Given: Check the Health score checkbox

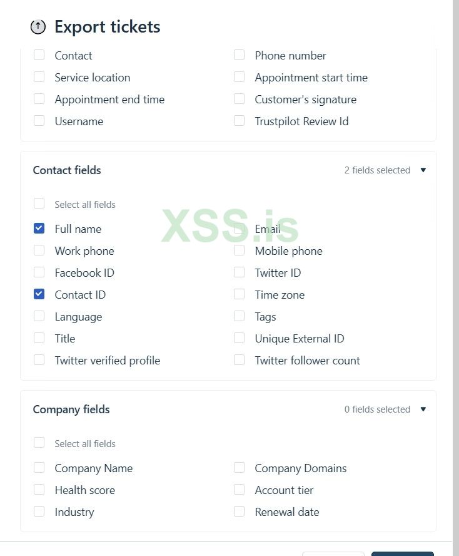Looking at the screenshot, I should tap(39, 490).
